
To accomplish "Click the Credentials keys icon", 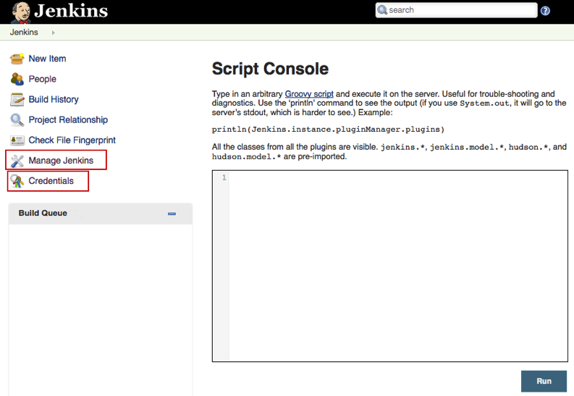I will pos(17,180).
